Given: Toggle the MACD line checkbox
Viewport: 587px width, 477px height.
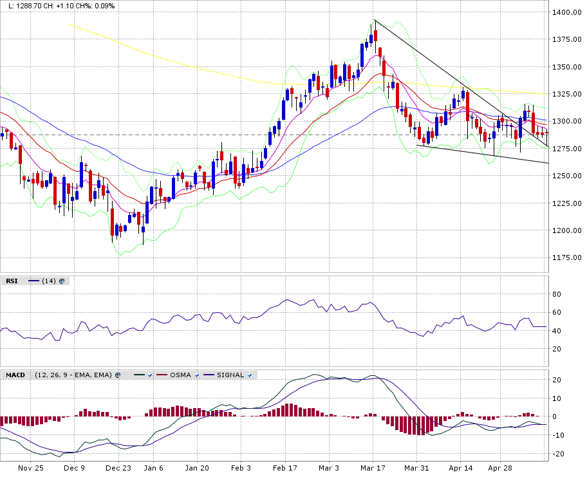Looking at the screenshot, I should pyautogui.click(x=150, y=375).
